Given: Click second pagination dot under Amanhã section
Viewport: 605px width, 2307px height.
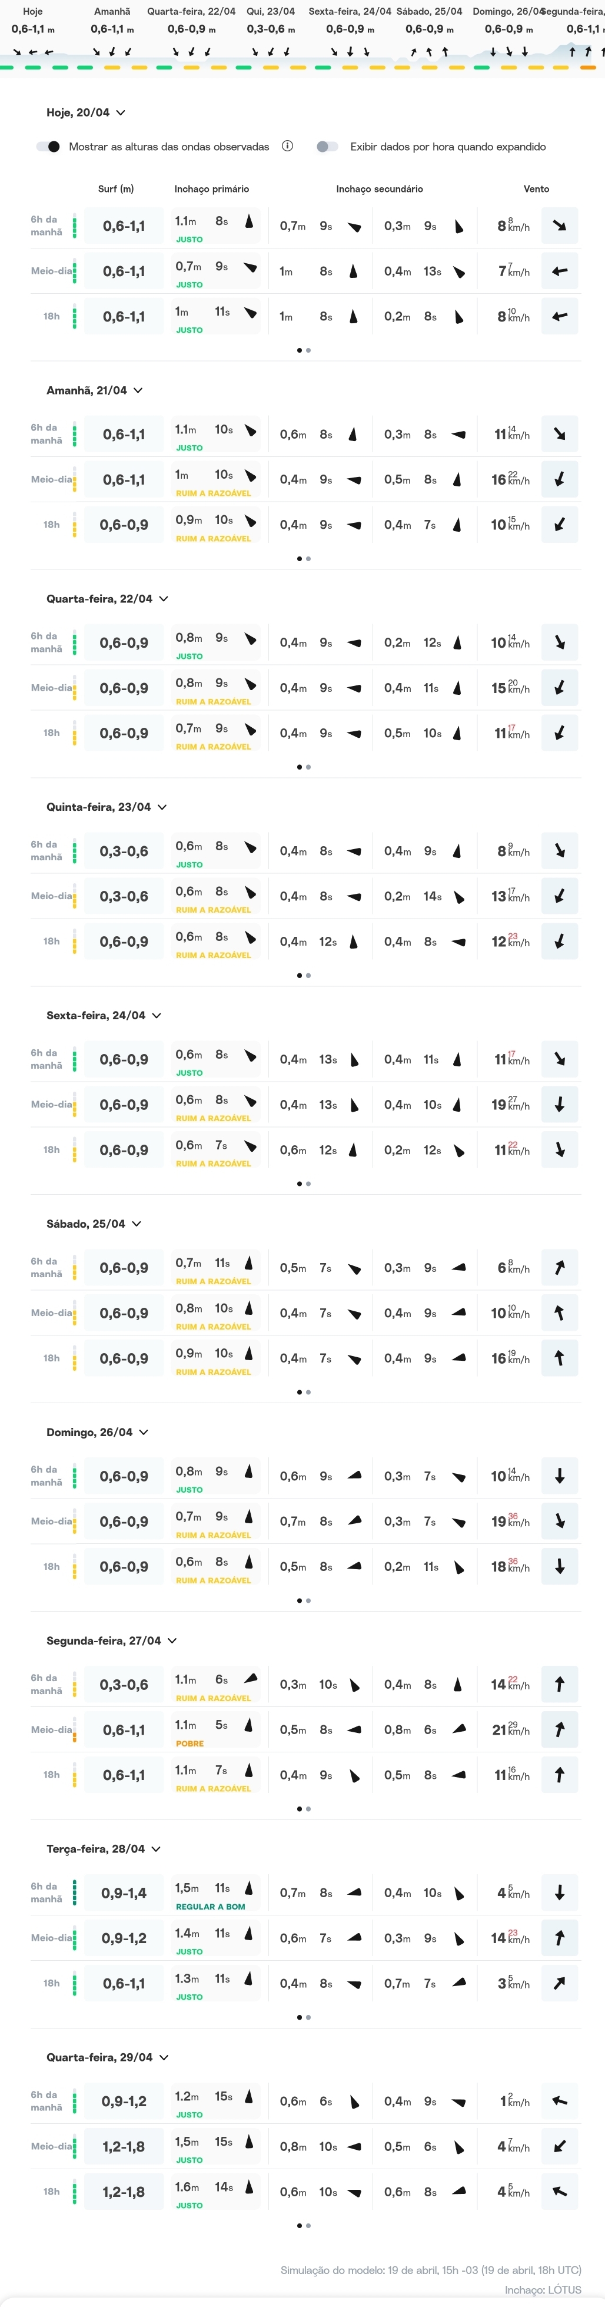Looking at the screenshot, I should pos(309,559).
